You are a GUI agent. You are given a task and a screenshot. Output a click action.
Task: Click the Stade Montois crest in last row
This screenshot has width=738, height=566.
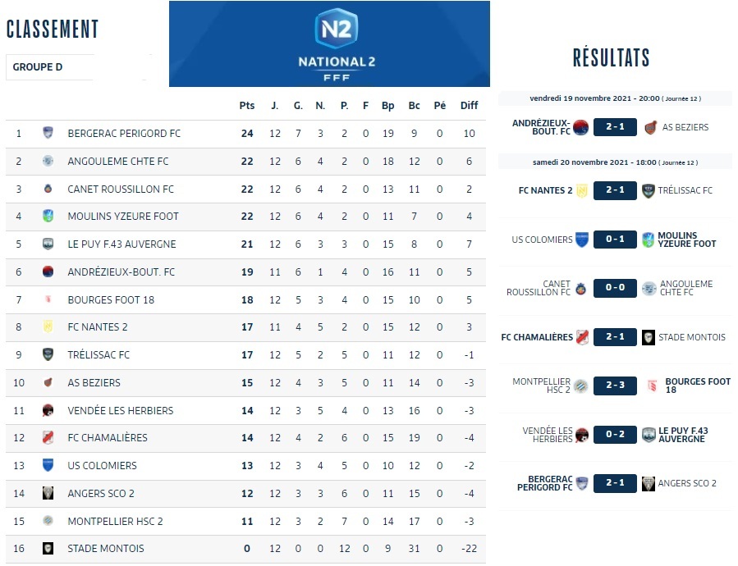[x=48, y=548]
